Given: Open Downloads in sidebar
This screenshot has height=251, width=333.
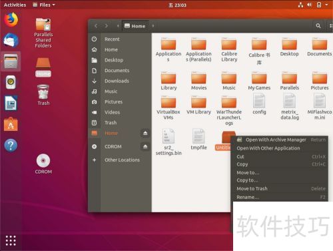Looking at the screenshot, I should [x=120, y=81].
